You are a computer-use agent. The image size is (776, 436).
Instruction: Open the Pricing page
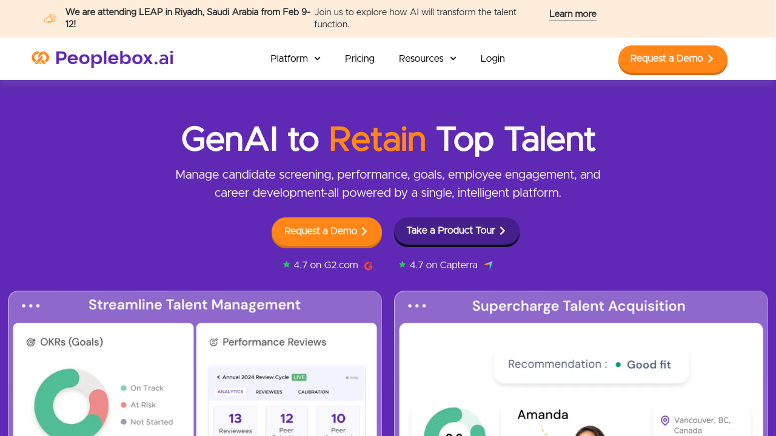pos(360,59)
